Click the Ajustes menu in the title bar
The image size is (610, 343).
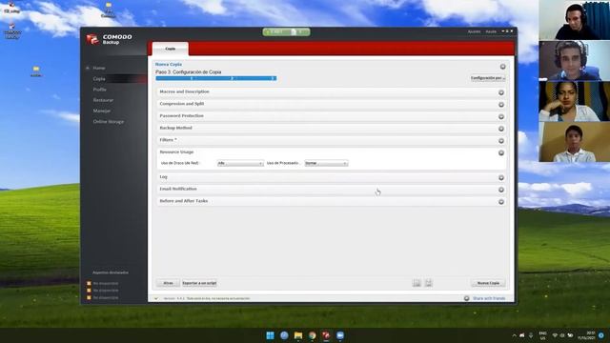point(474,31)
